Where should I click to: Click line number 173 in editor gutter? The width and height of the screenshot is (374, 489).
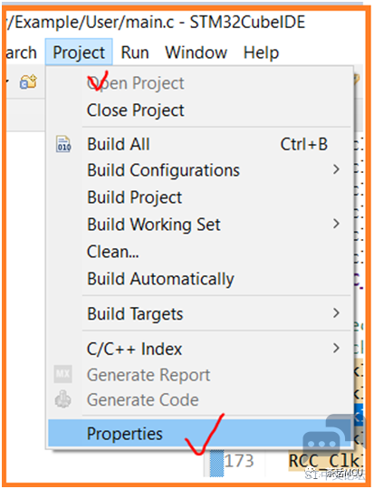coord(239,461)
